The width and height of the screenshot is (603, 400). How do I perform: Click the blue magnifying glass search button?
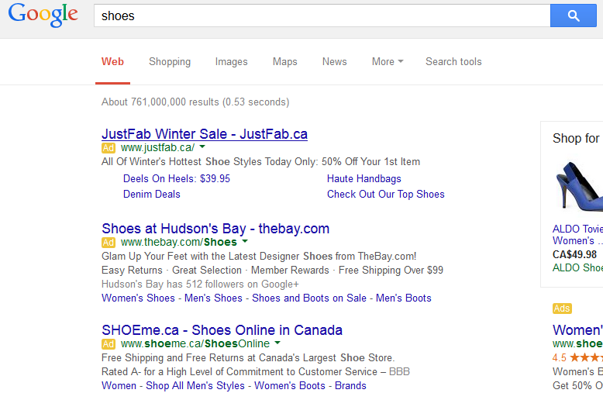573,16
